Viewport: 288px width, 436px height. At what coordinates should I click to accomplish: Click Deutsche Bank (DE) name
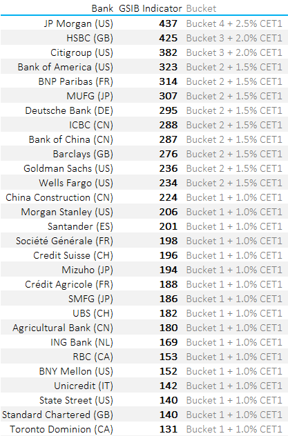[69, 110]
